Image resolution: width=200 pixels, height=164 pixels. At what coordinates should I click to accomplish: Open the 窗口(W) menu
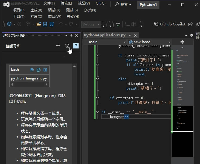click(55, 17)
